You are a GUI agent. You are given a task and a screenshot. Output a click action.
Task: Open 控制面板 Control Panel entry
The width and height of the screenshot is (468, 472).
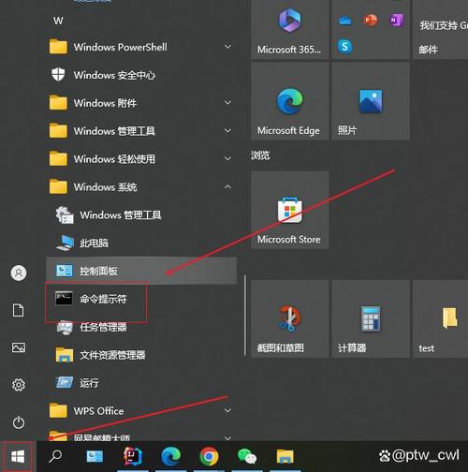click(141, 271)
